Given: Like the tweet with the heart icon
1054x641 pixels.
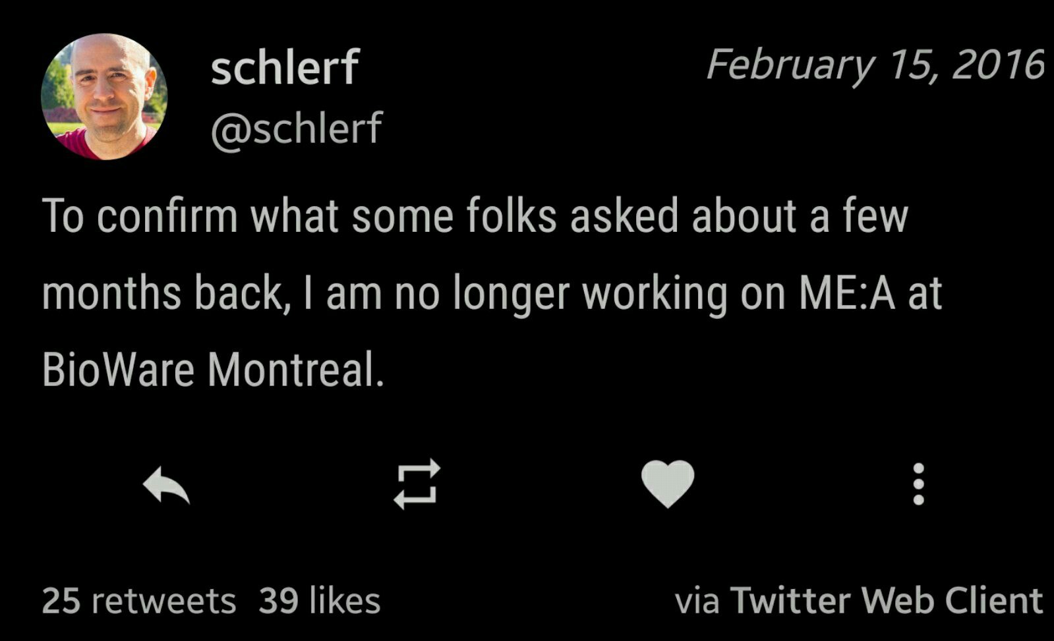Looking at the screenshot, I should pyautogui.click(x=668, y=484).
